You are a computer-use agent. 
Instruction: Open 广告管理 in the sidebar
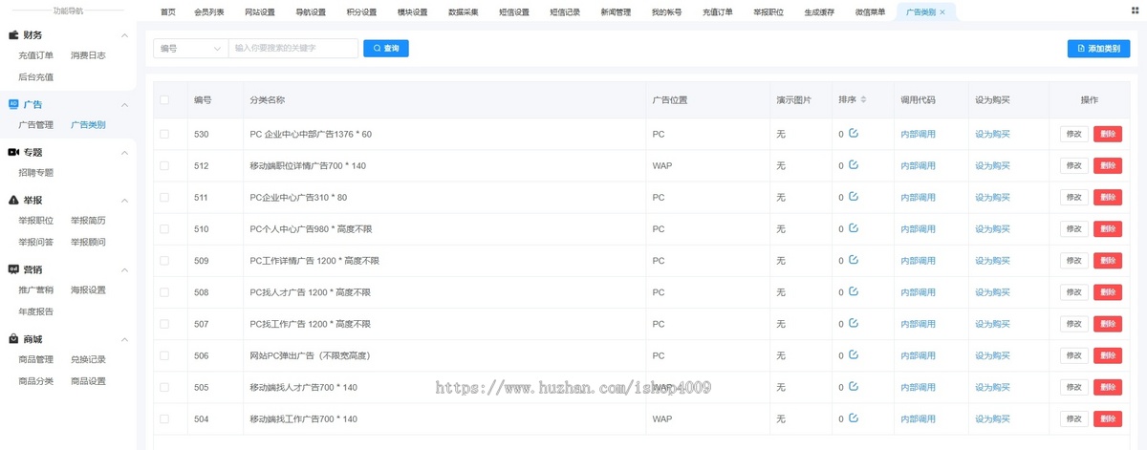(x=36, y=125)
